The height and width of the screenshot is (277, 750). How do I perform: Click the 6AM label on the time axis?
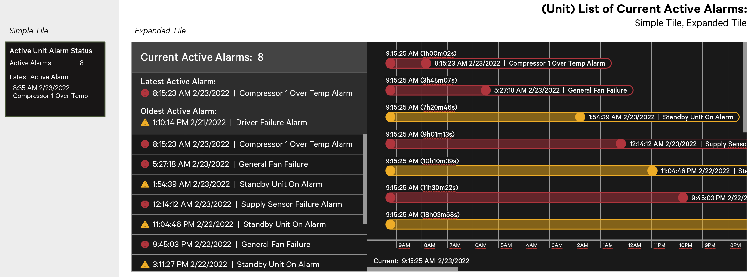coord(481,245)
